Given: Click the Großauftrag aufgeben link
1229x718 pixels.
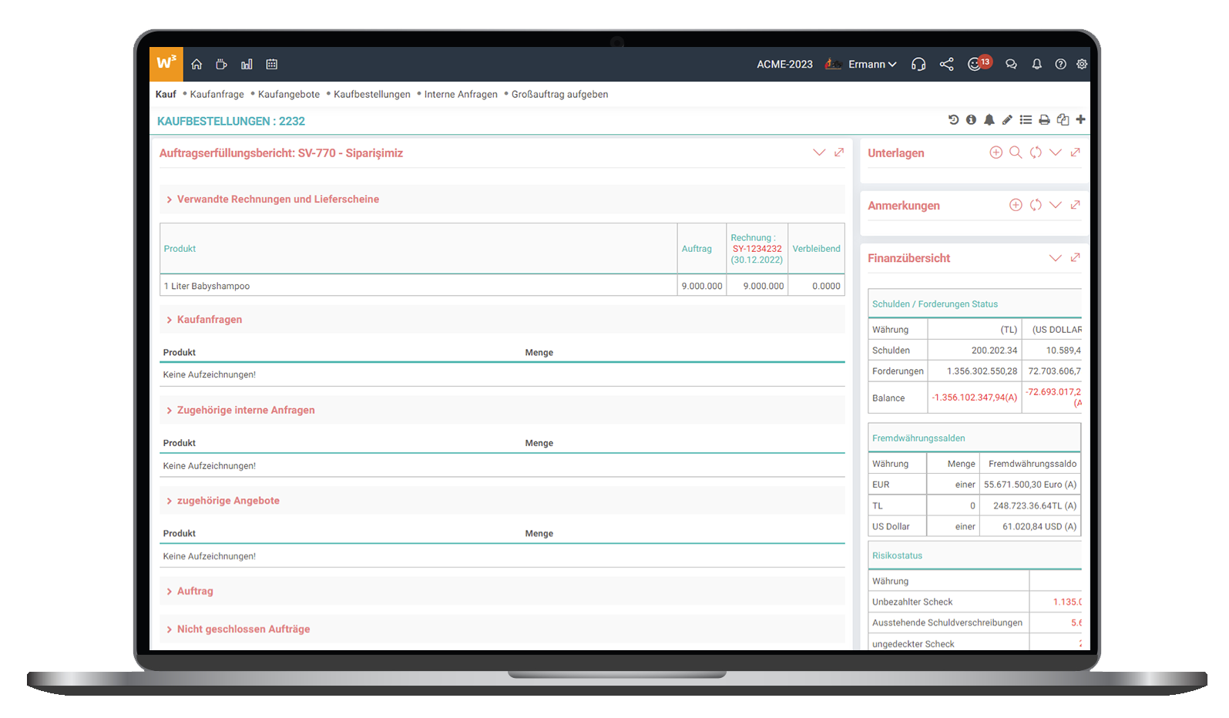Looking at the screenshot, I should click(559, 95).
